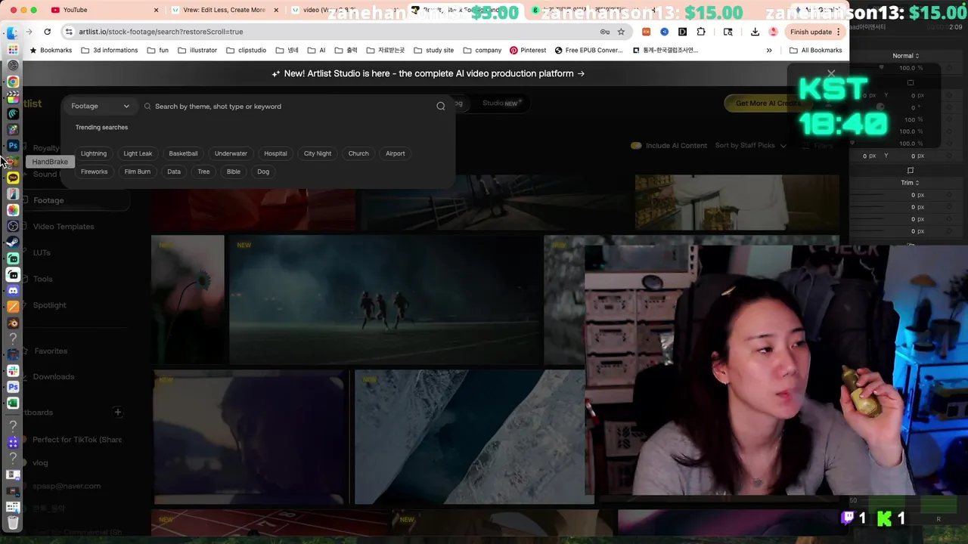Screen dimensions: 968x544
Task: Click the D extension icon in the toolbar
Action: [683, 32]
